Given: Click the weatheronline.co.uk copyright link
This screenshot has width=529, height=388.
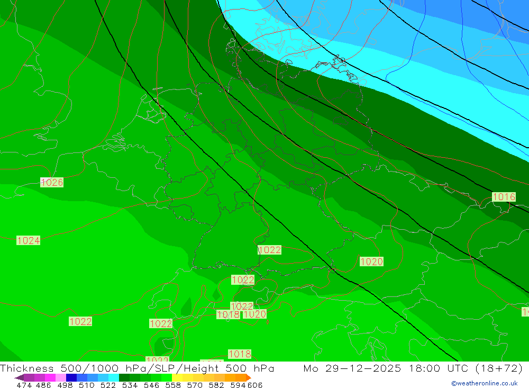Looking at the screenshot, I should [x=485, y=383].
